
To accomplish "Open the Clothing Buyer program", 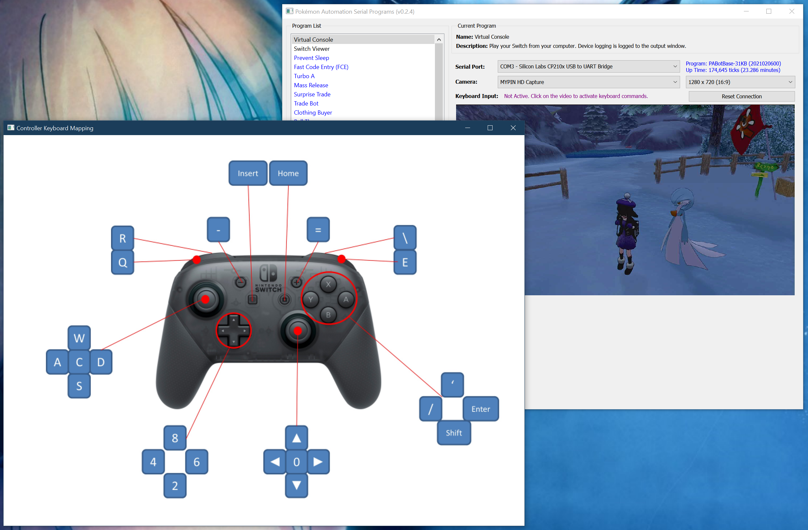I will (313, 112).
